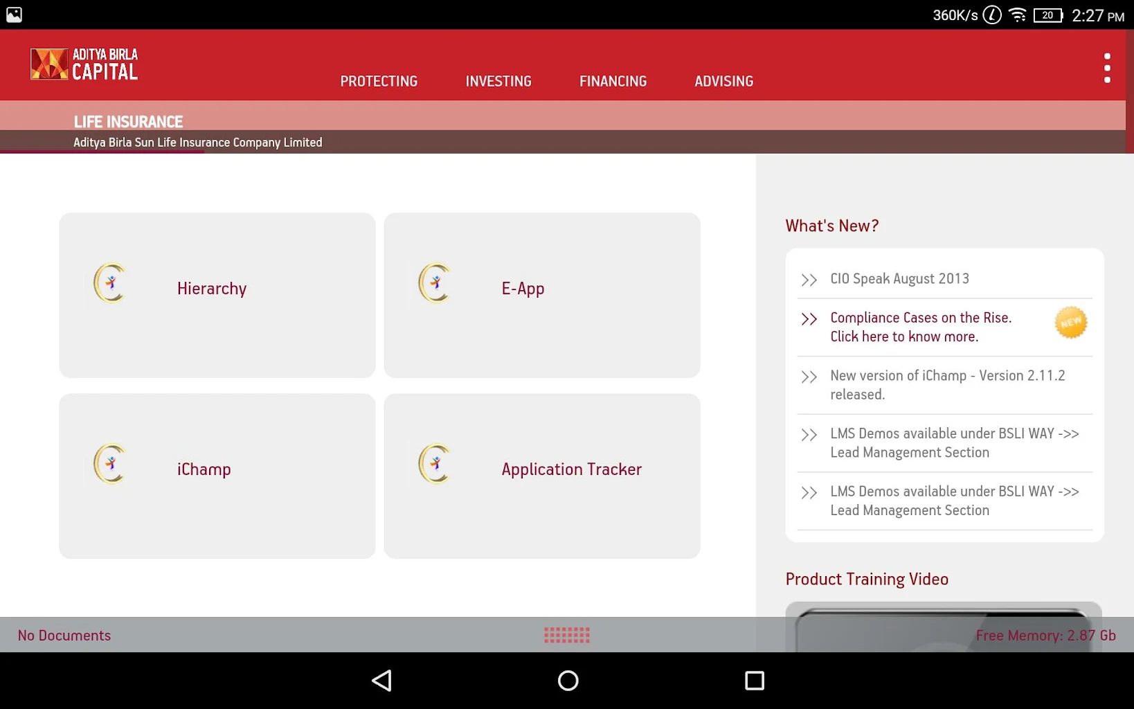This screenshot has width=1134, height=709.
Task: Tap the Android recent apps button
Action: pyautogui.click(x=755, y=681)
